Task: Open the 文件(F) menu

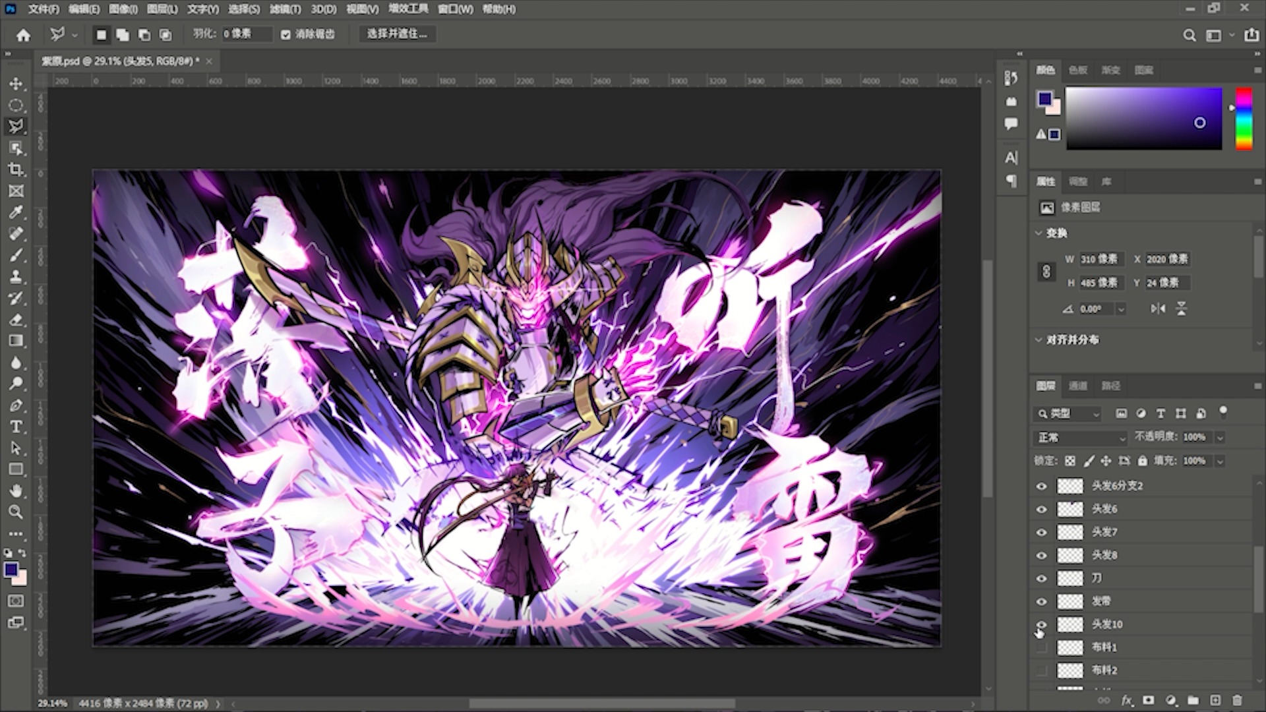Action: pos(44,9)
